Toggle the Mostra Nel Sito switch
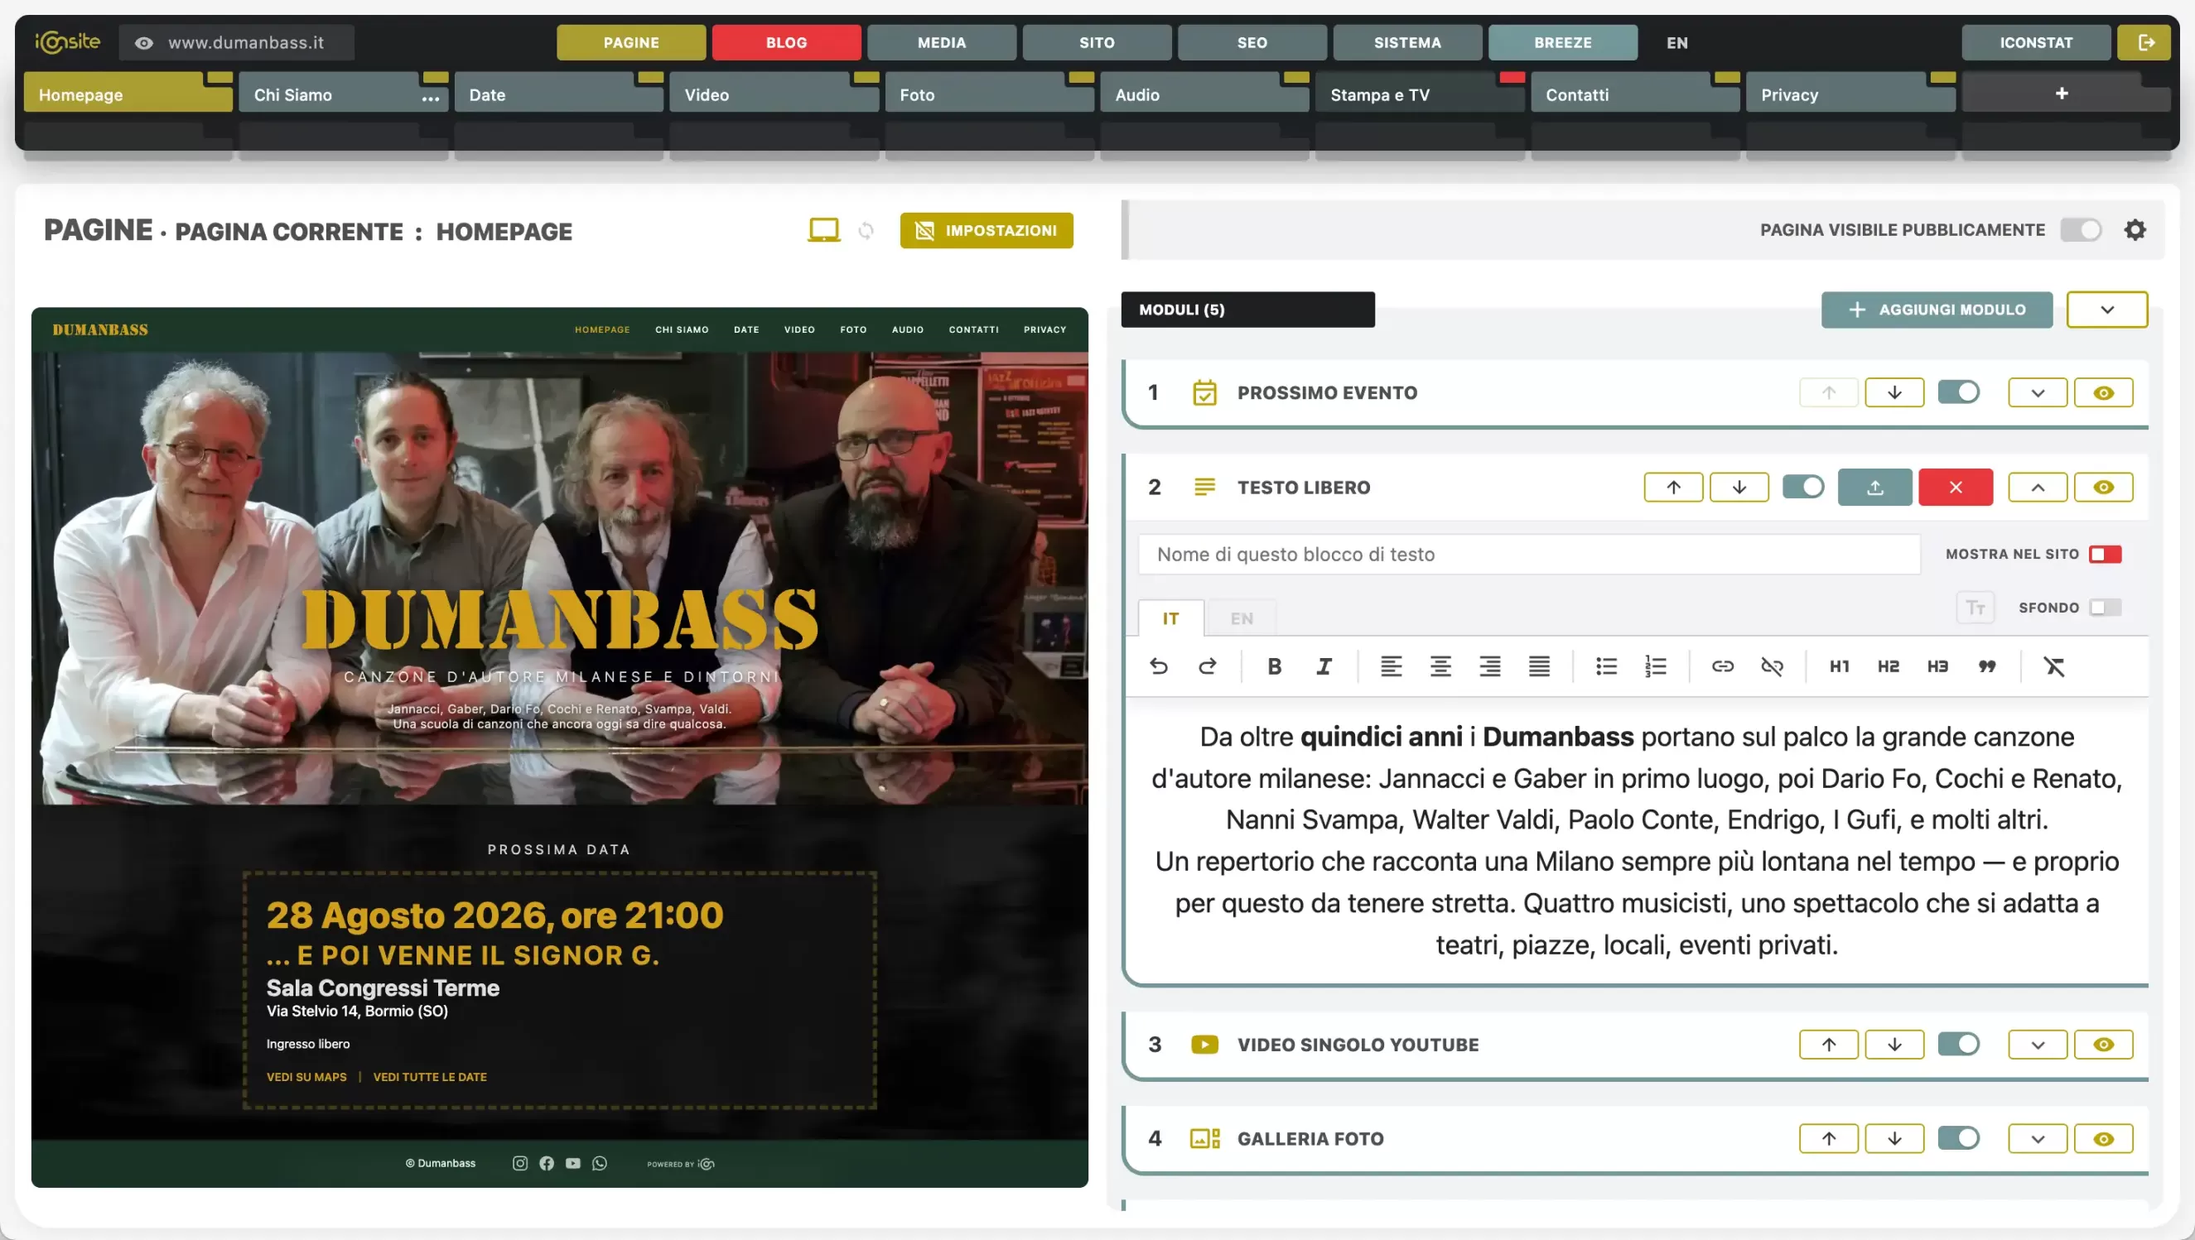Screen dimensions: 2195x1240 (2105, 555)
